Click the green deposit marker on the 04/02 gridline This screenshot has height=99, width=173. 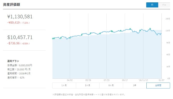pyautogui.click(x=70, y=38)
